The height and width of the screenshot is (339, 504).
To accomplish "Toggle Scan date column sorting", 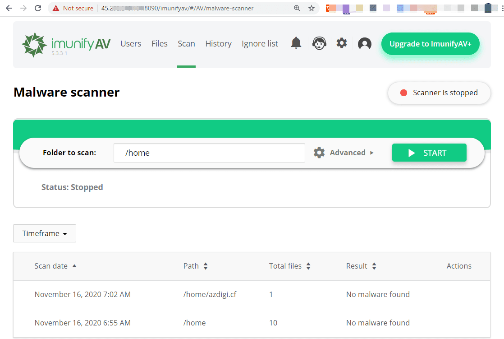I will coord(75,266).
